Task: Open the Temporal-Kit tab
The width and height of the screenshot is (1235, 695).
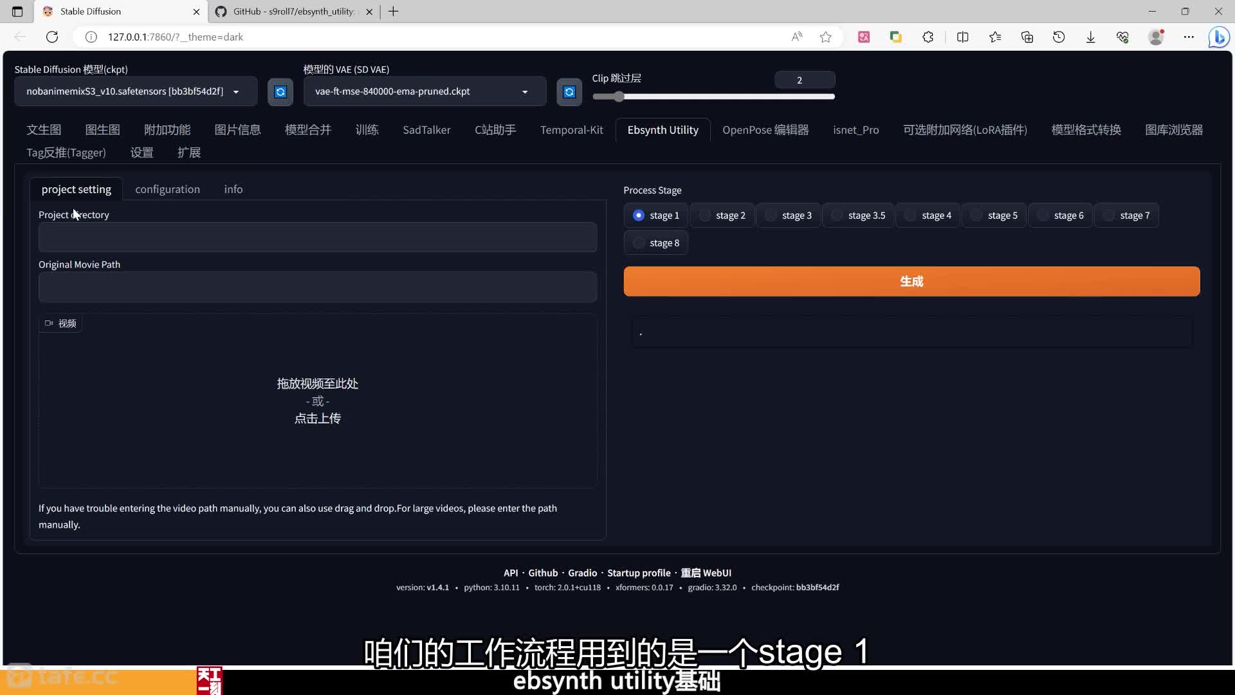Action: [x=572, y=129]
